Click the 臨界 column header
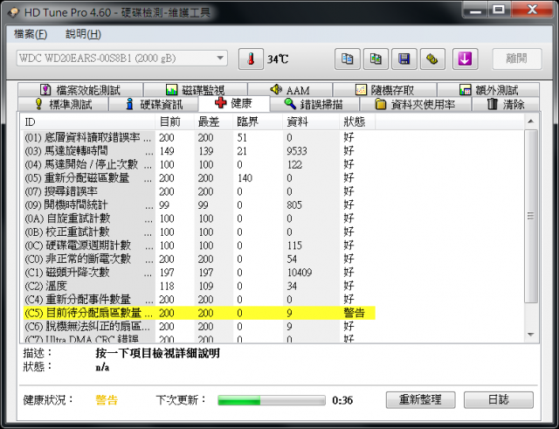559x429 pixels. [x=258, y=122]
